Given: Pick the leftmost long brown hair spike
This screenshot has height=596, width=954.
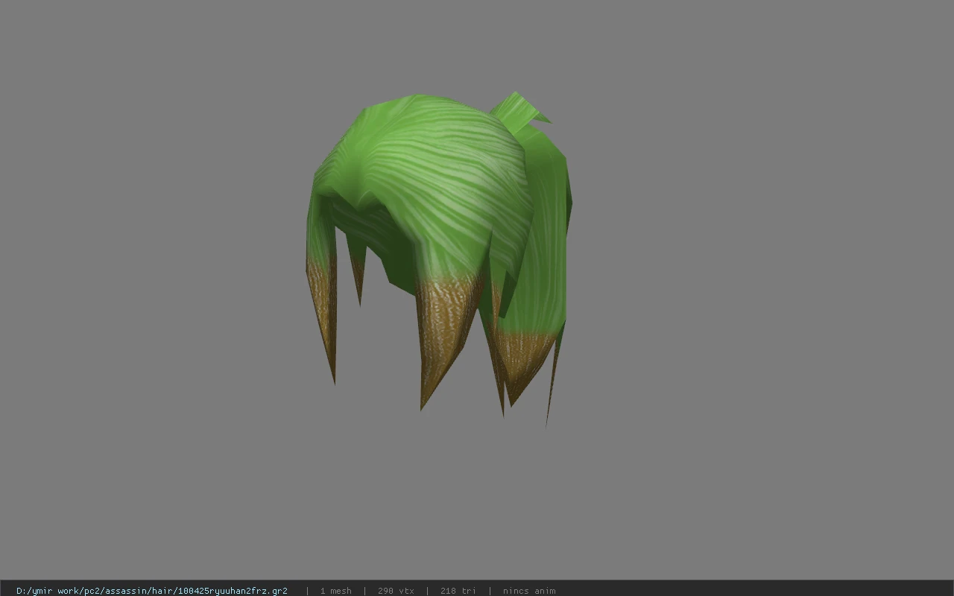Looking at the screenshot, I should click(324, 313).
